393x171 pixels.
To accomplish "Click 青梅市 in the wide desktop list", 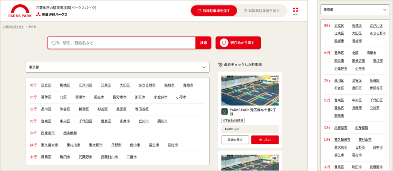I will click(188, 85).
